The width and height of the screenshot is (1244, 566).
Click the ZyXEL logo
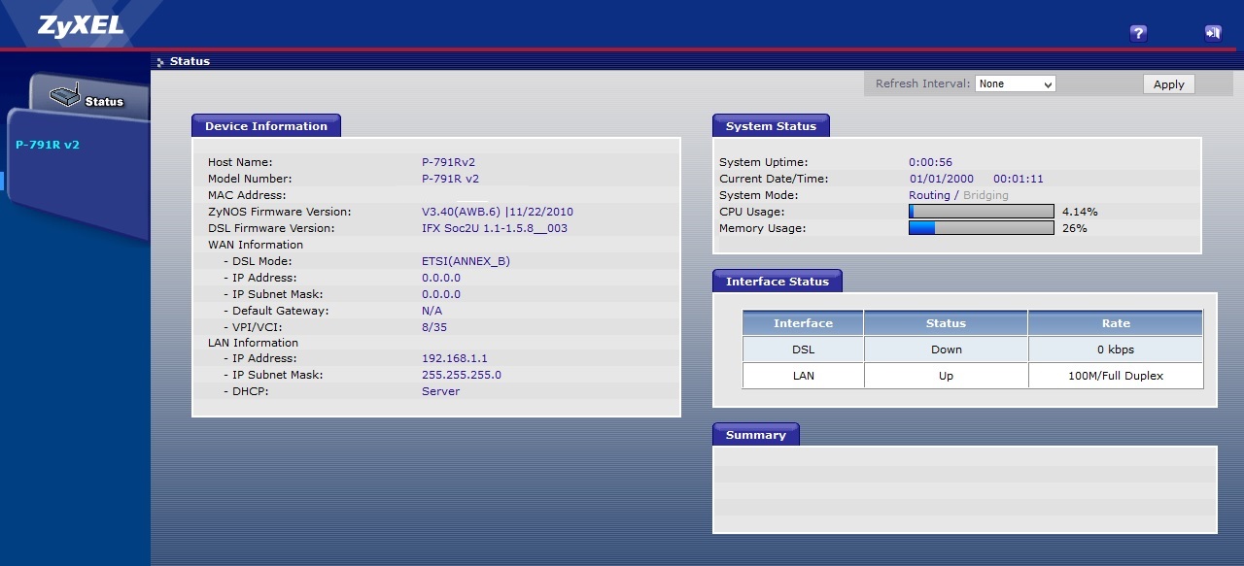tap(82, 26)
